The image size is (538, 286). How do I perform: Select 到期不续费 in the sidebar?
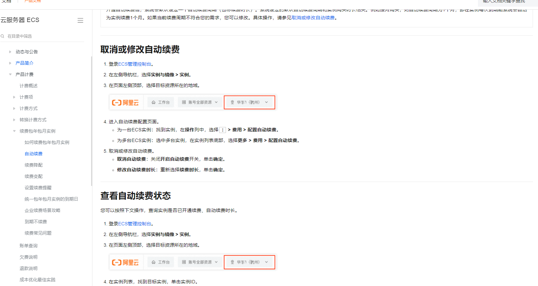[x=36, y=222]
